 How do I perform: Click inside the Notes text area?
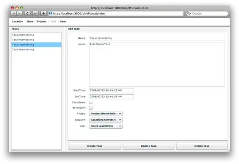pyautogui.click(x=157, y=65)
